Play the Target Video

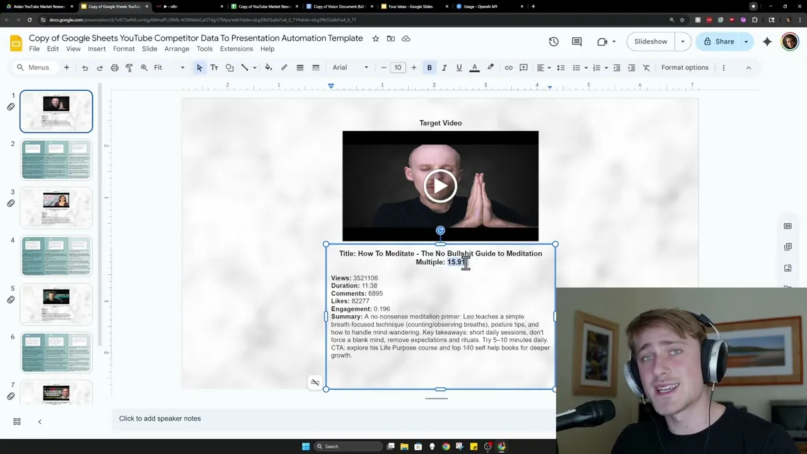440,186
